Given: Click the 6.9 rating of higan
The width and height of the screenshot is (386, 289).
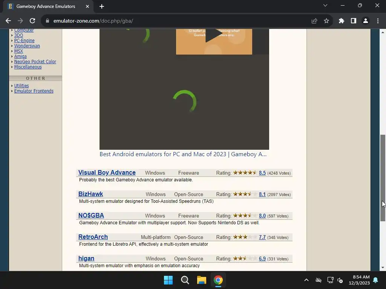Looking at the screenshot, I should click(262, 259).
